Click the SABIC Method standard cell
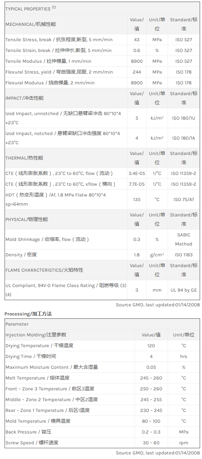The image size is (202, 459). click(184, 239)
